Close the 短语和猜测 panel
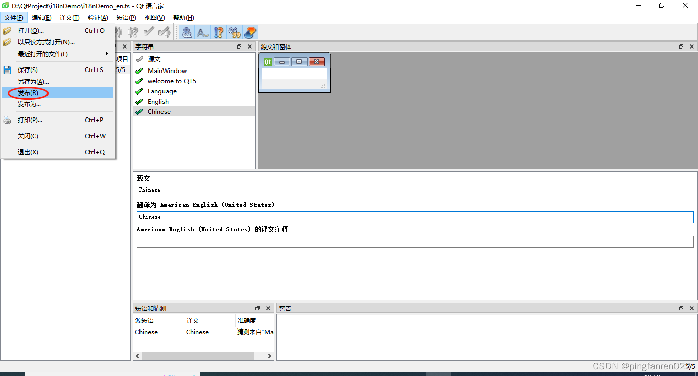Viewport: 698px width, 376px height. point(268,308)
